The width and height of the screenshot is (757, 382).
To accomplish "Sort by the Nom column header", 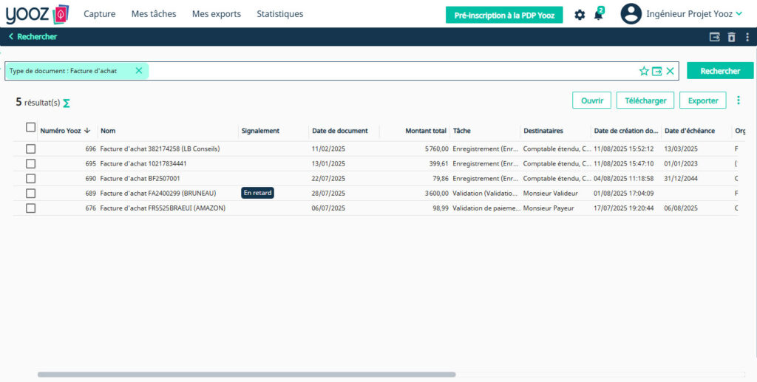I will pos(108,131).
